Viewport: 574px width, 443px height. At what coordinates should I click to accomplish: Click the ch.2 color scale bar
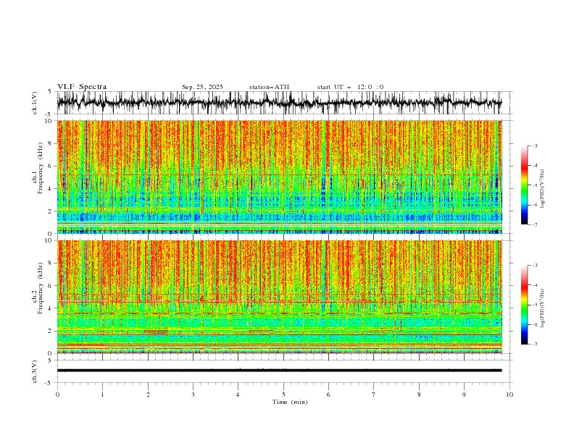(x=524, y=305)
